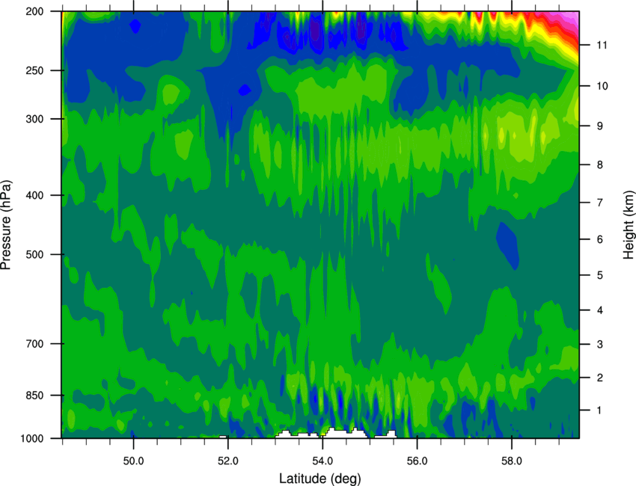Image resolution: width=636 pixels, height=486 pixels.
Task: Pick the 2 km height label
Action: 599,378
